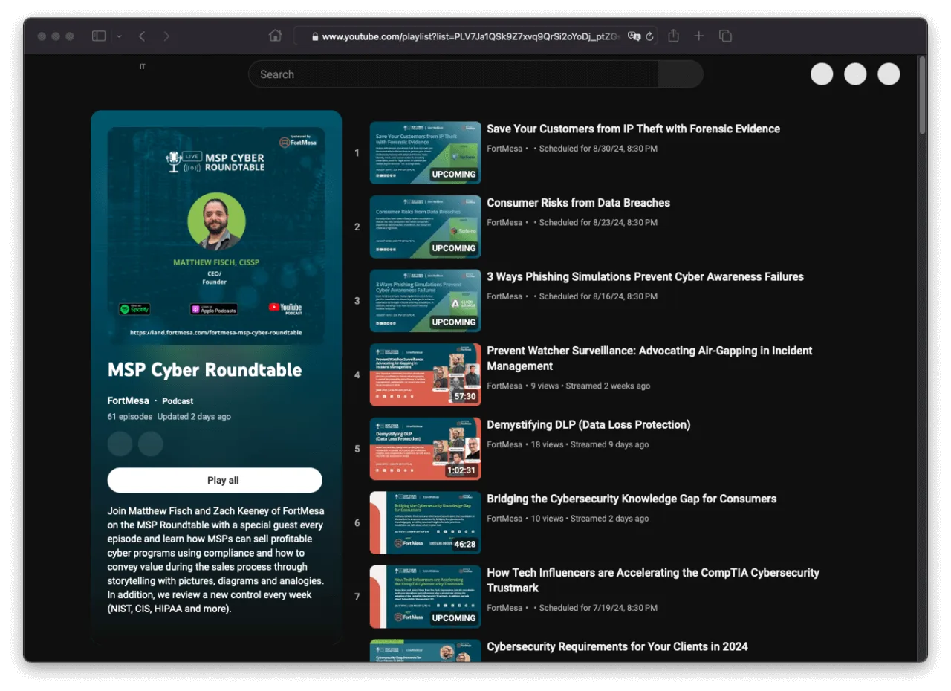Open the 3 Ways Phishing Simulations video title
The image size is (951, 691).
click(x=645, y=276)
